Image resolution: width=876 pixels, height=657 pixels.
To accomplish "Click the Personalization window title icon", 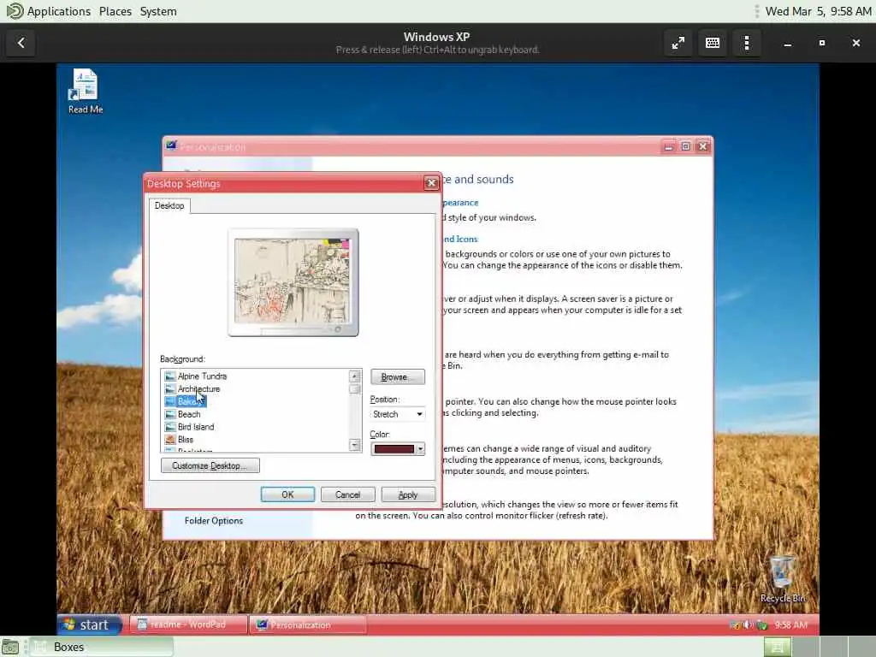I will 171,146.
